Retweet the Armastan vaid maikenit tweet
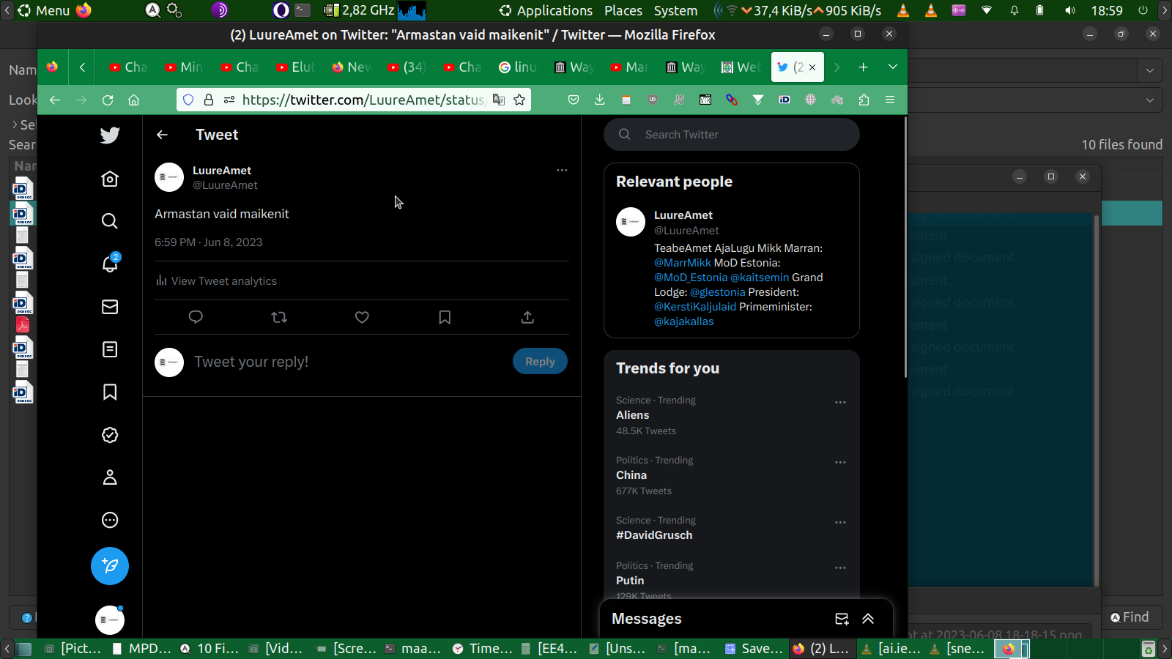 279,317
